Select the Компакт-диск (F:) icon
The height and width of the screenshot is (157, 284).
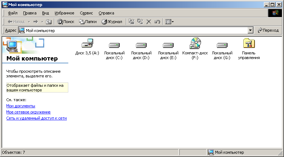pyautogui.click(x=195, y=43)
